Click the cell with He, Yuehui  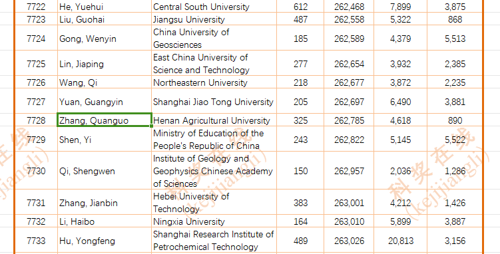coord(105,7)
